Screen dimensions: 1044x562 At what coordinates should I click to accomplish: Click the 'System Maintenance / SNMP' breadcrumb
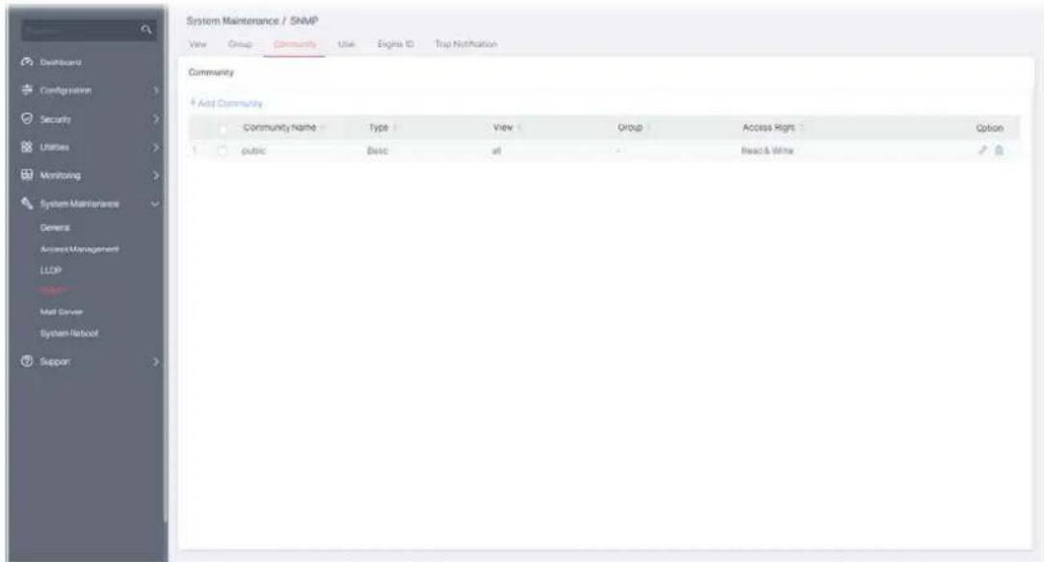(252, 20)
